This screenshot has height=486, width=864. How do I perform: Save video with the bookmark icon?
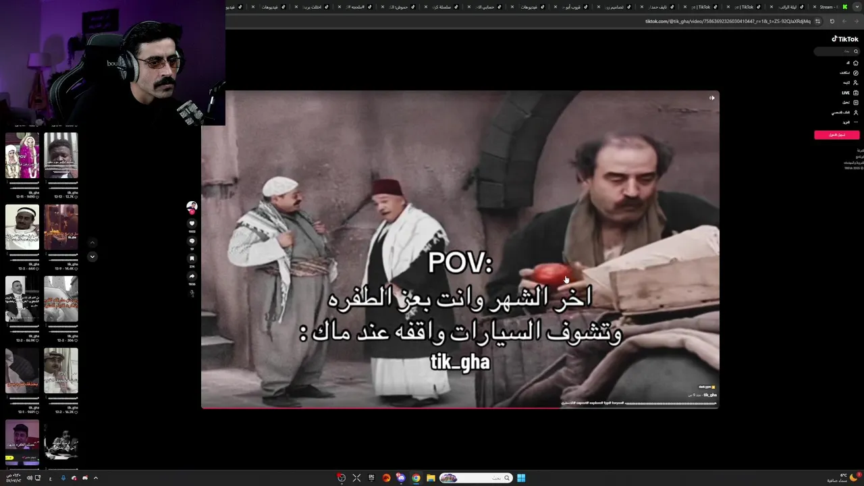pyautogui.click(x=192, y=259)
